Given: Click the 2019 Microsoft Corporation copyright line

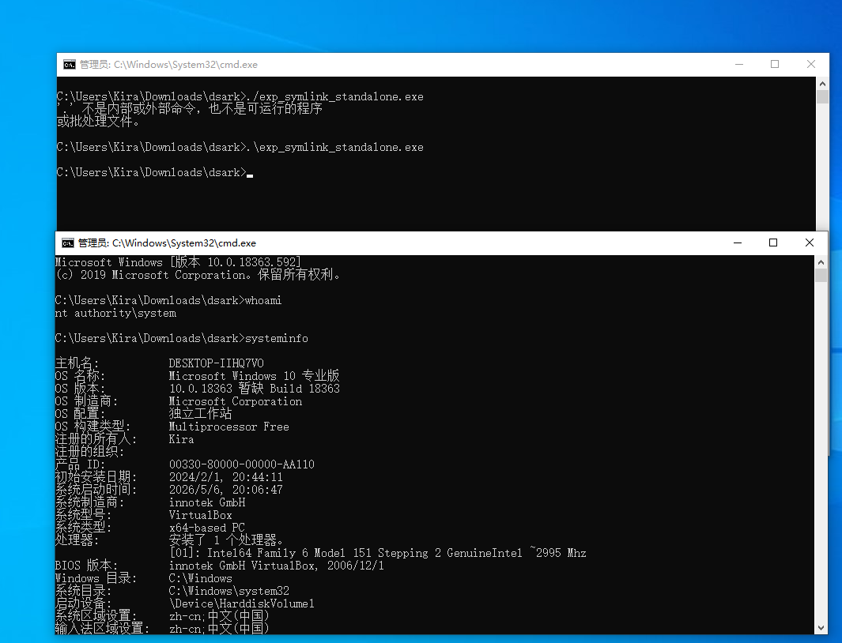Looking at the screenshot, I should pyautogui.click(x=198, y=275).
